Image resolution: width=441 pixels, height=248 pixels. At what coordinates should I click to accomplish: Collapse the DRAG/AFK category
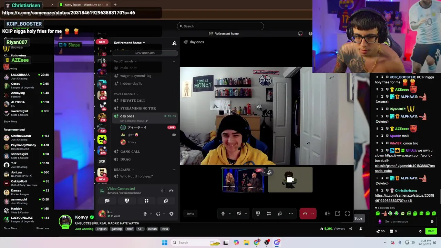(124, 170)
